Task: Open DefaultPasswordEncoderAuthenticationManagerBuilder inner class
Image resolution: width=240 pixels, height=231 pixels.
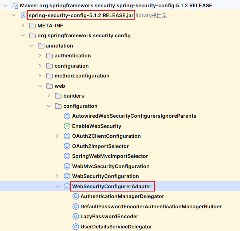Action: 151,207
